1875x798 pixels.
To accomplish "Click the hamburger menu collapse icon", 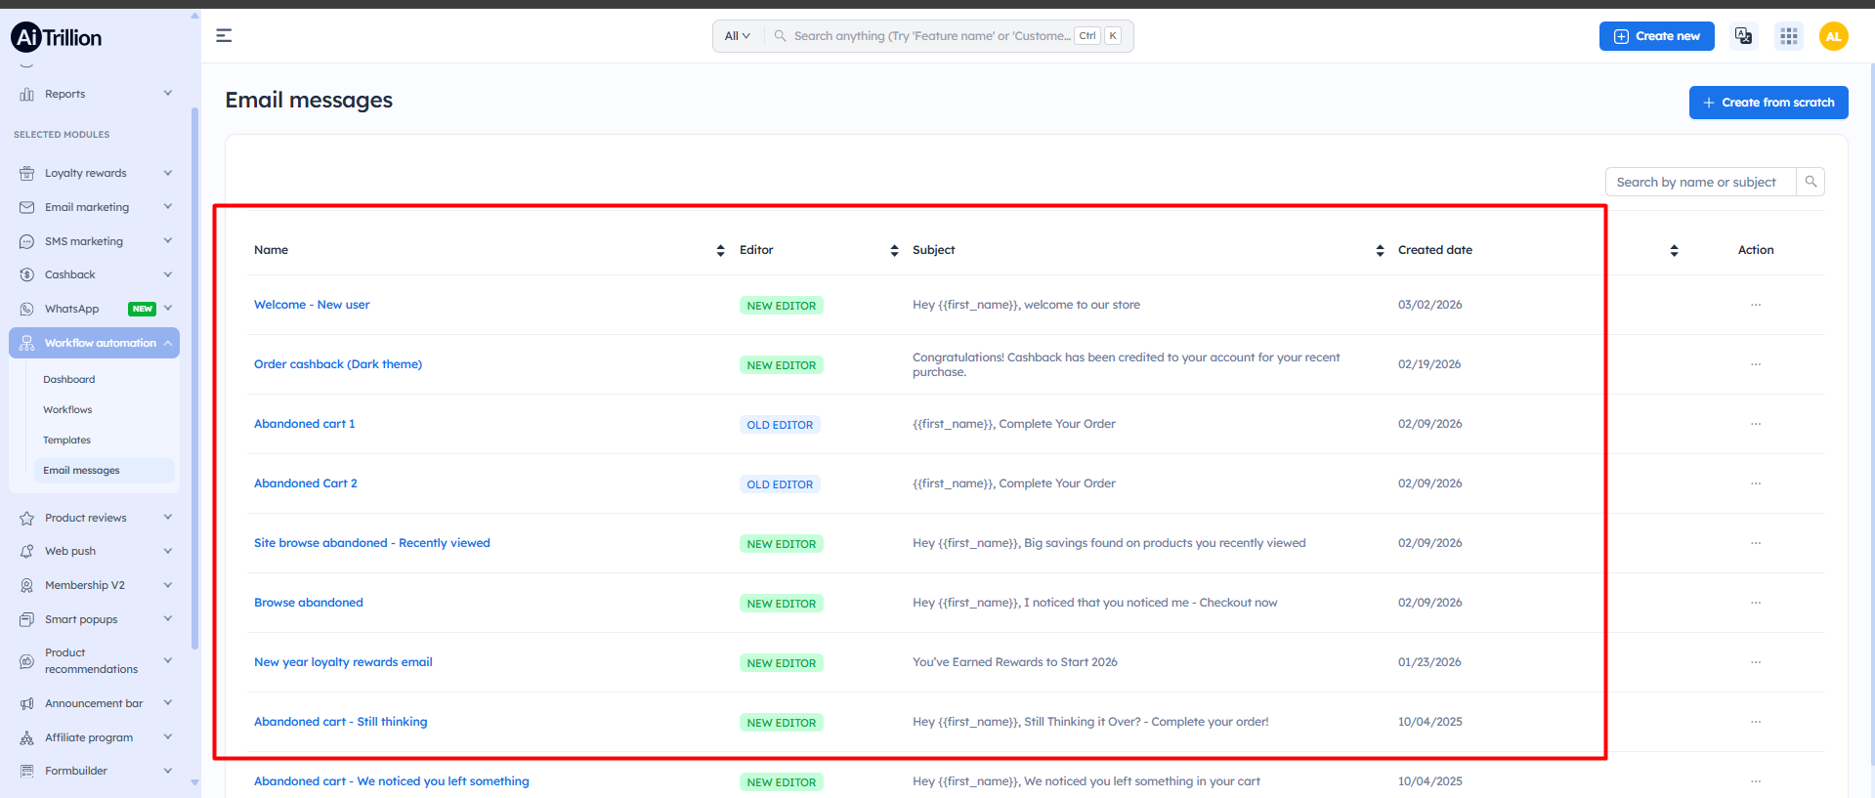I will point(224,36).
